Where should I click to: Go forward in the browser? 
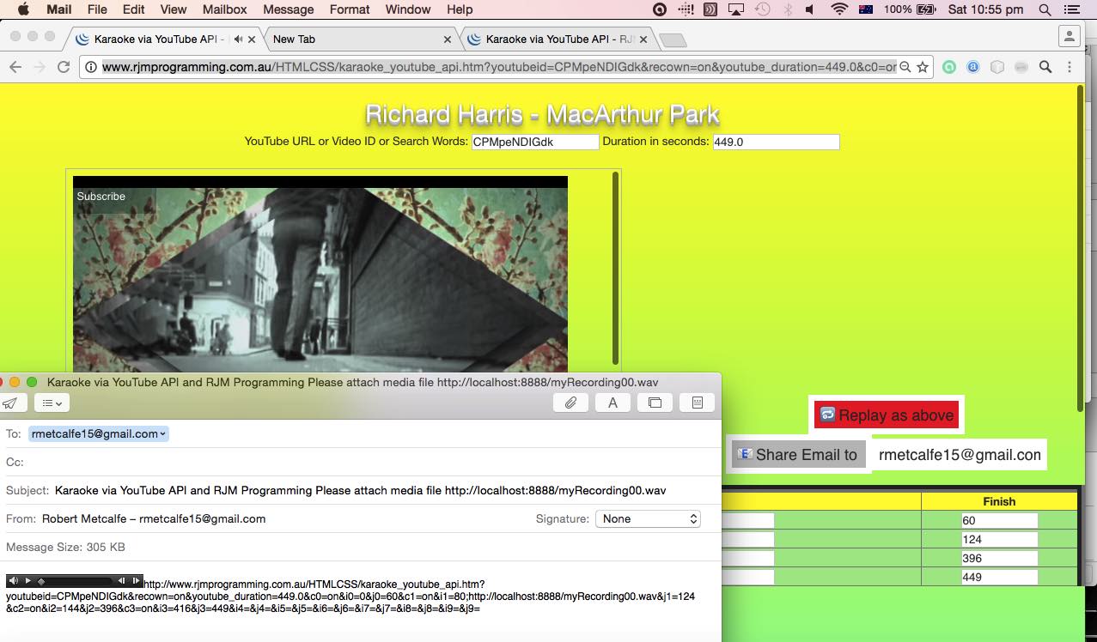40,66
